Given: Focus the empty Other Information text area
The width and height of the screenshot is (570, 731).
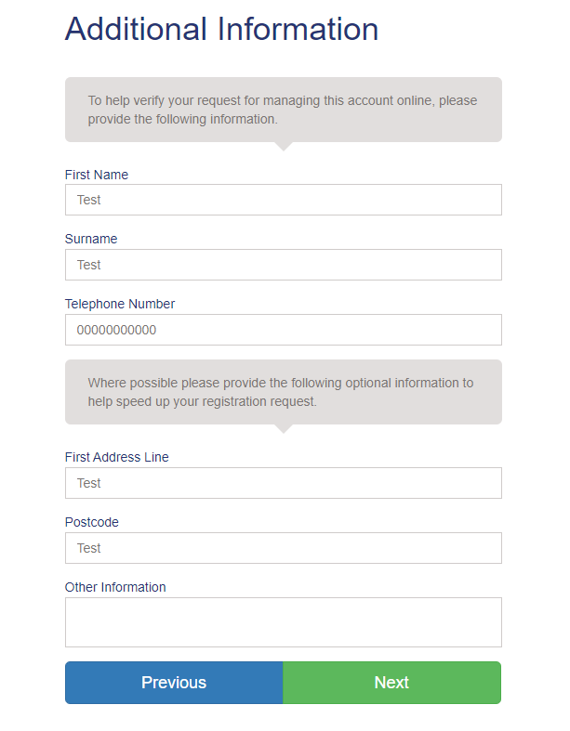Looking at the screenshot, I should tap(284, 622).
